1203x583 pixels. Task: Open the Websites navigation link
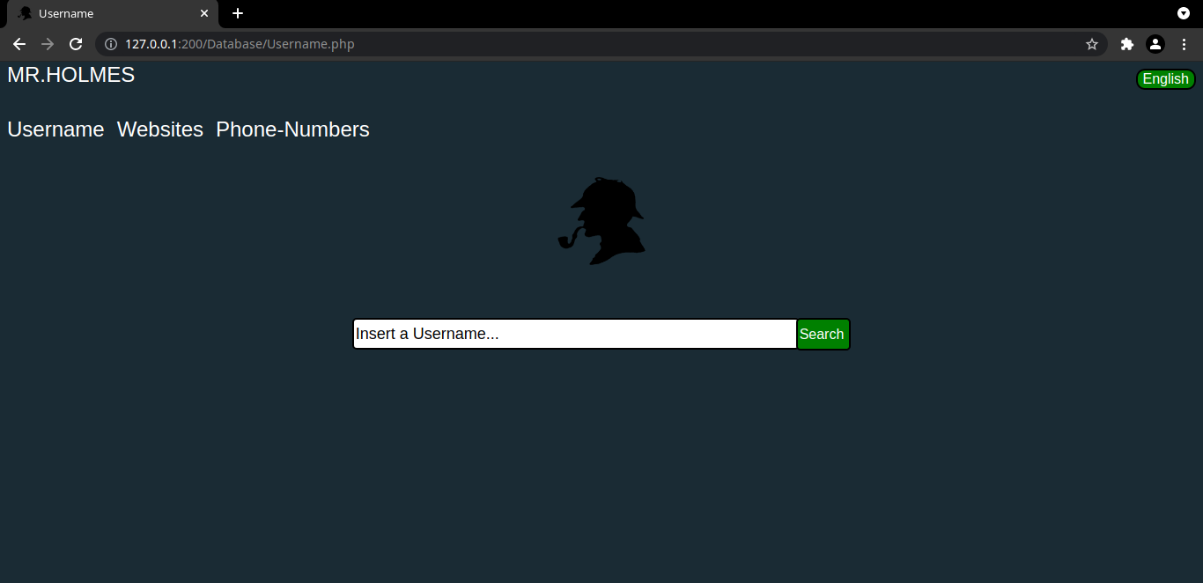click(x=160, y=129)
